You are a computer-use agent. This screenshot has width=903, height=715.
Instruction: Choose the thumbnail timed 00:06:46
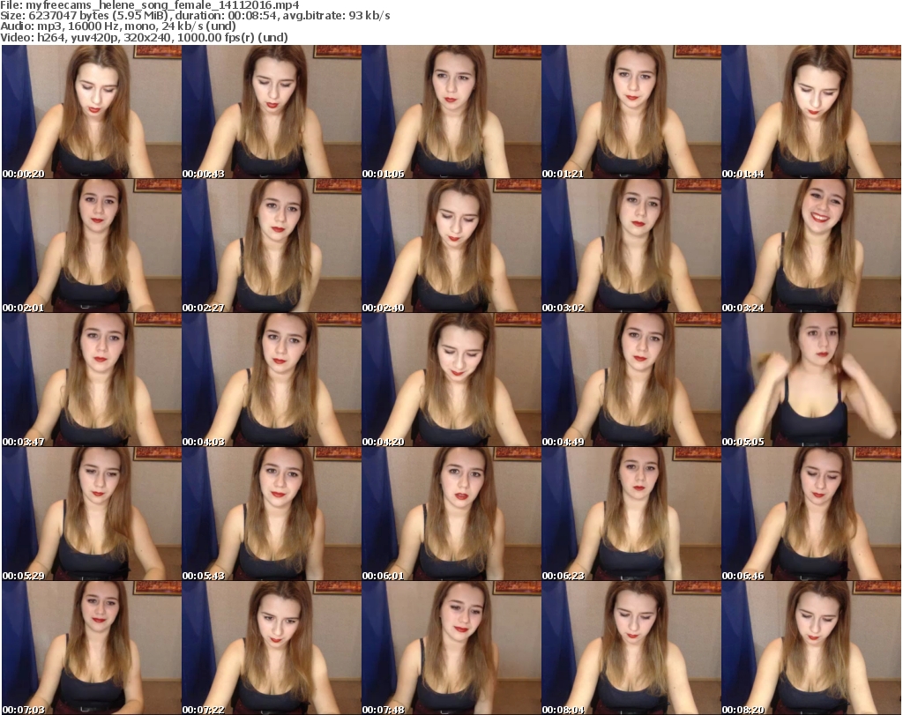[x=811, y=513]
